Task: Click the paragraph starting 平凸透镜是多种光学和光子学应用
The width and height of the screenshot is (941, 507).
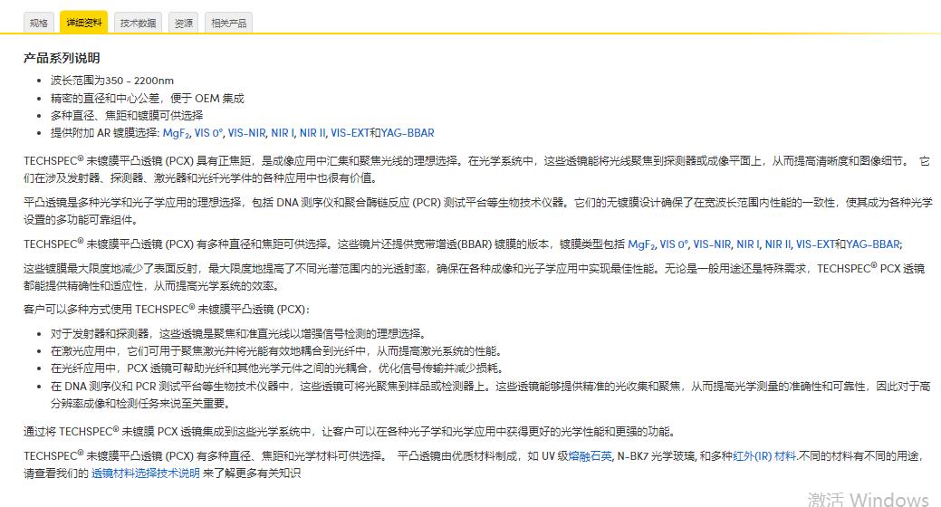Action: (477, 211)
